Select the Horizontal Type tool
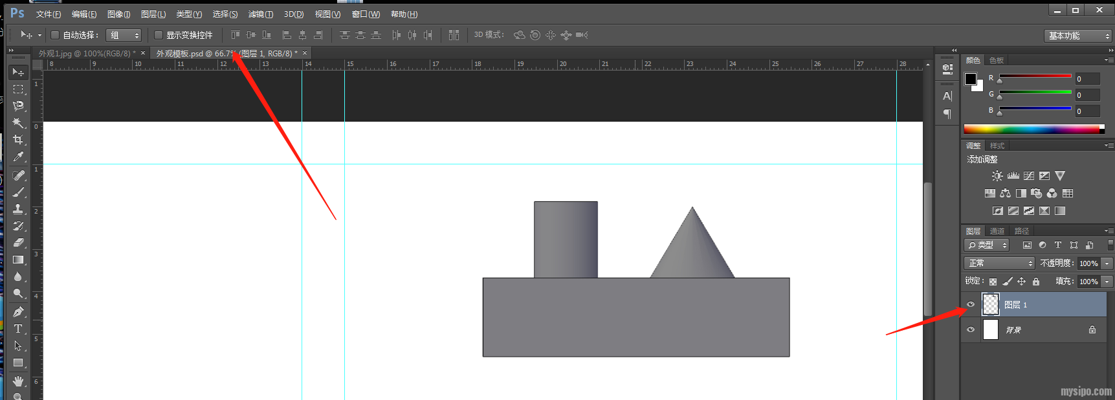Image resolution: width=1115 pixels, height=400 pixels. pyautogui.click(x=18, y=329)
